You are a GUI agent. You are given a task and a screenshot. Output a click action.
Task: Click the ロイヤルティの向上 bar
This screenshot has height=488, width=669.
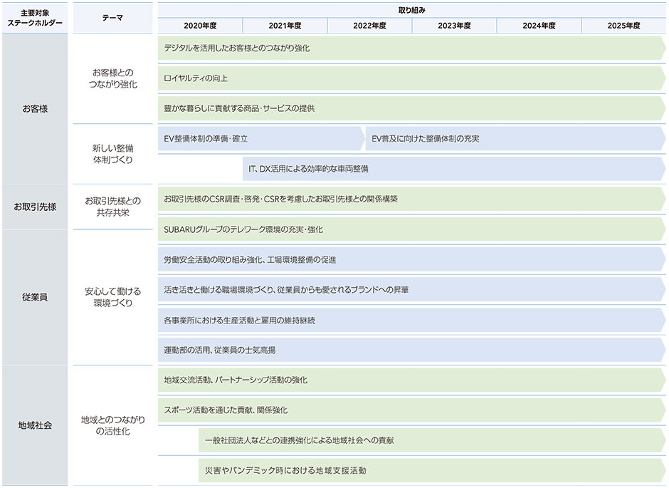pyautogui.click(x=412, y=78)
